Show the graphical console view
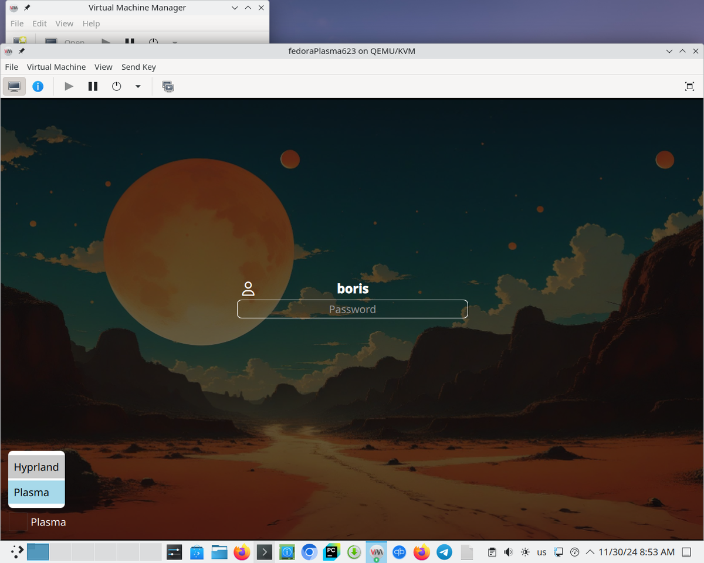Viewport: 704px width, 563px height. [x=15, y=87]
